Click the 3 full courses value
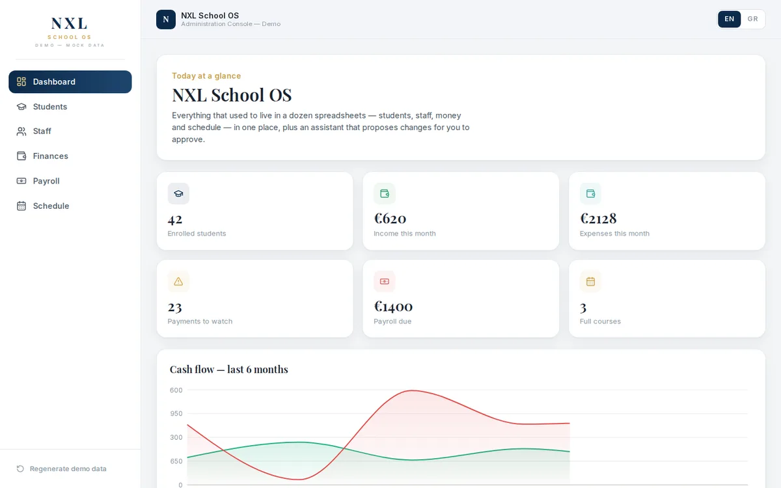 click(x=583, y=307)
